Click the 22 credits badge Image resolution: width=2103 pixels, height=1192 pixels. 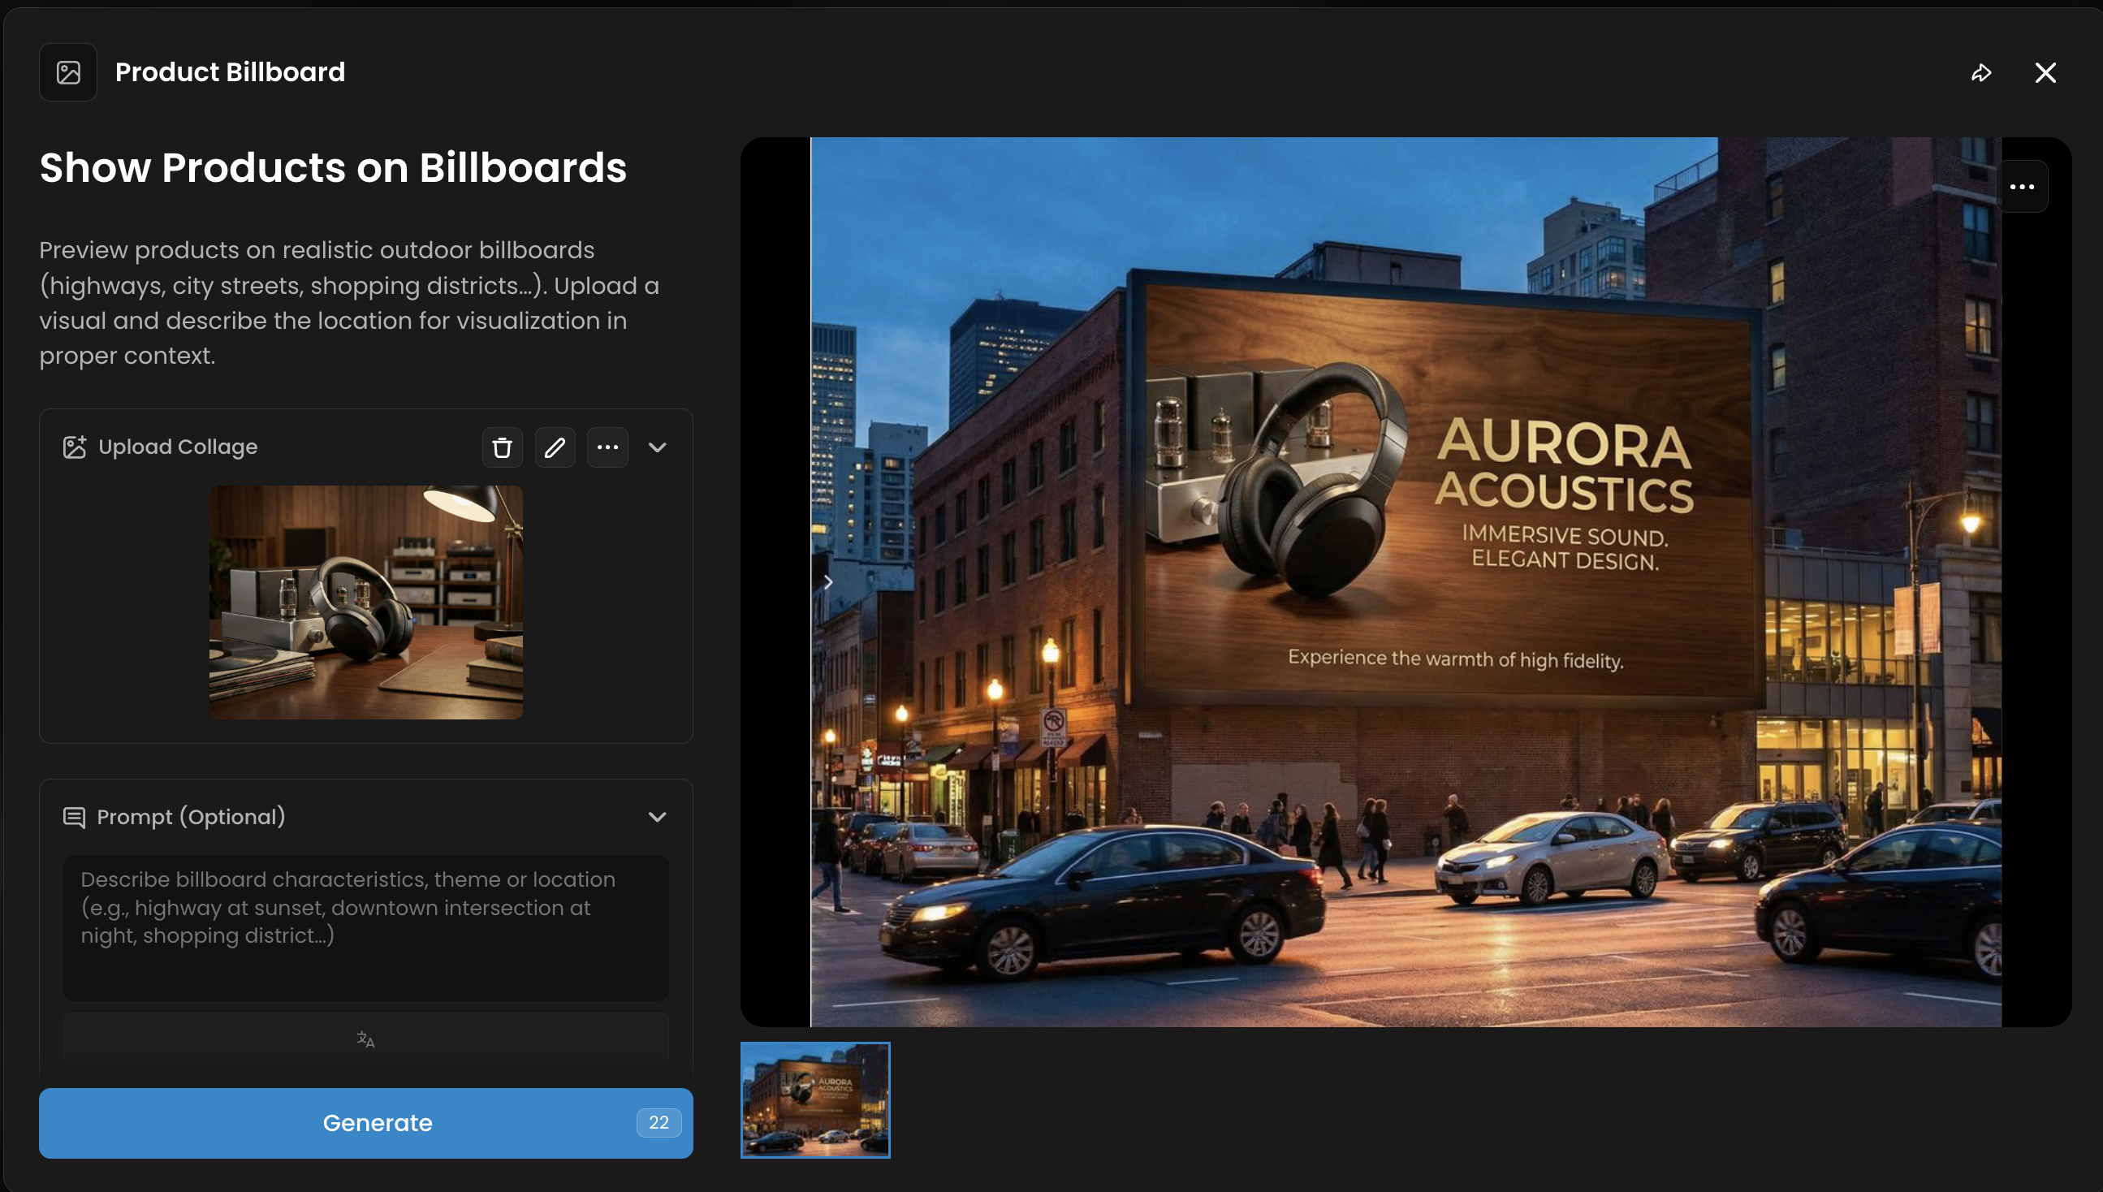659,1122
